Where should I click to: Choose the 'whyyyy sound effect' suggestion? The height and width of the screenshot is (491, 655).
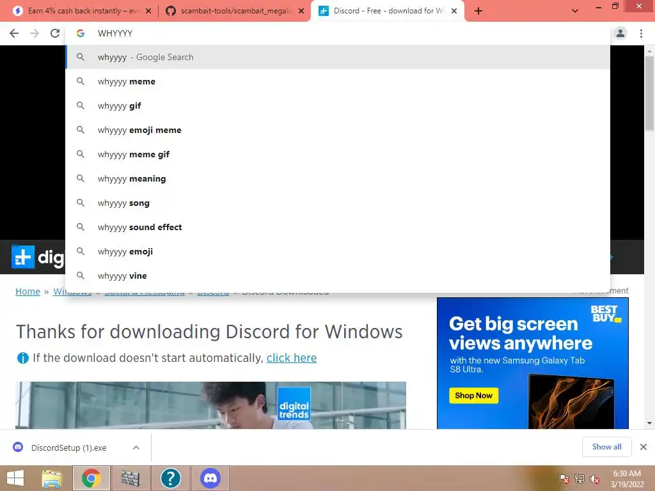click(x=338, y=227)
